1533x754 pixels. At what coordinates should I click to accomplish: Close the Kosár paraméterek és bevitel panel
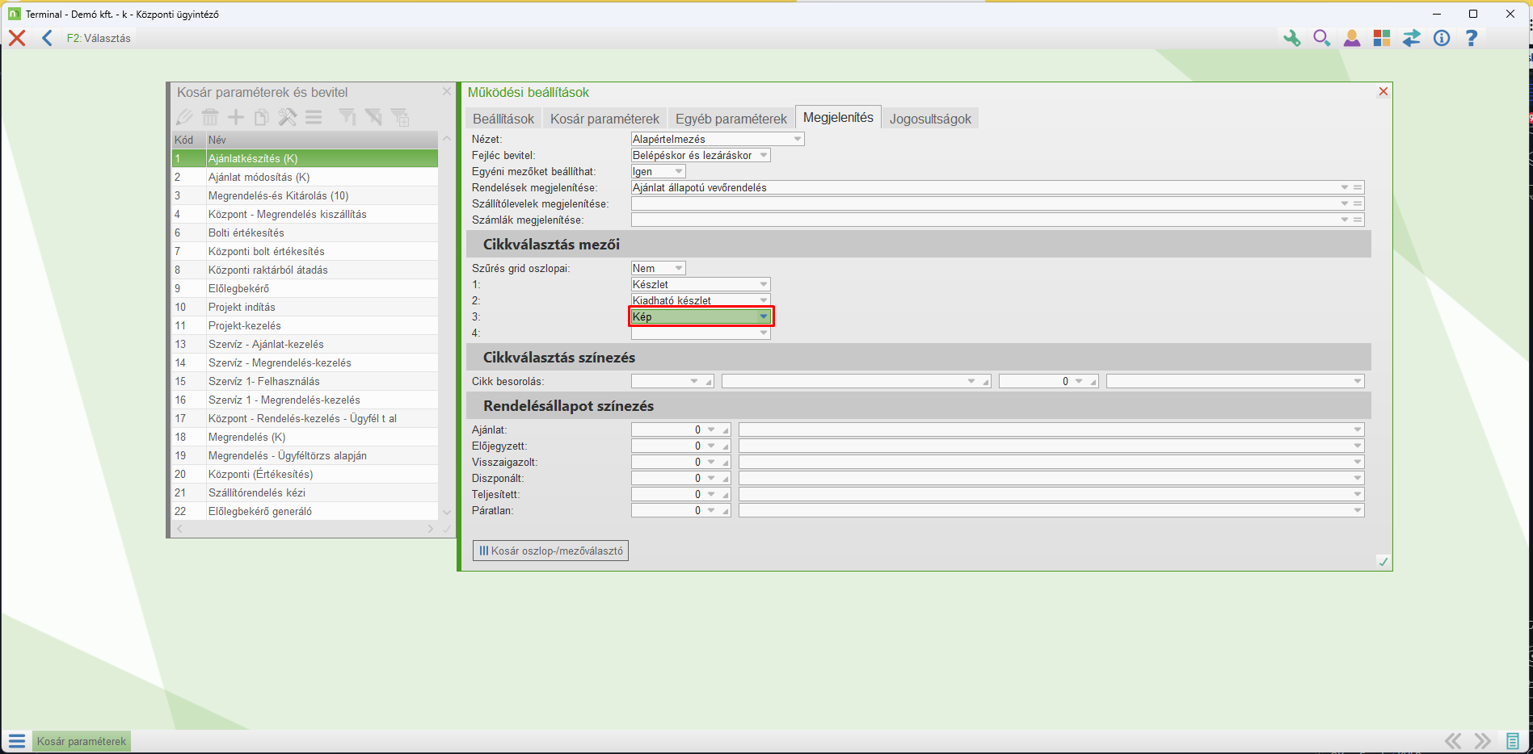click(x=447, y=91)
